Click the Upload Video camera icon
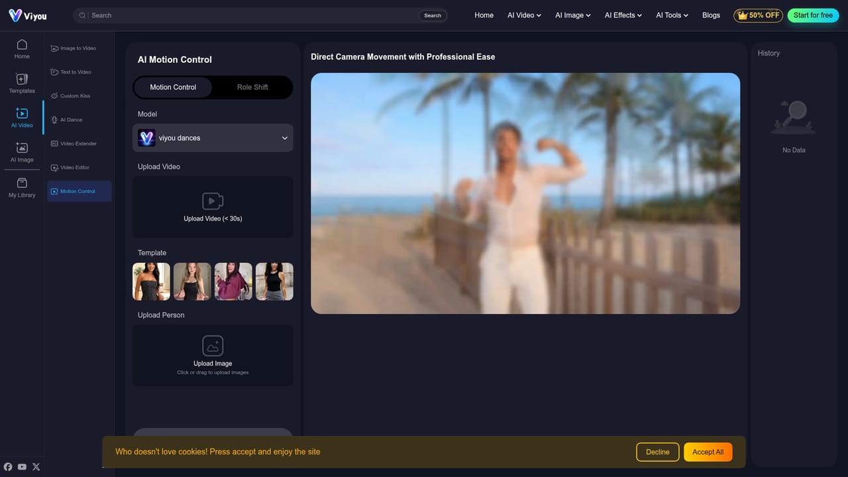Viewport: 848px width, 477px height. [213, 201]
